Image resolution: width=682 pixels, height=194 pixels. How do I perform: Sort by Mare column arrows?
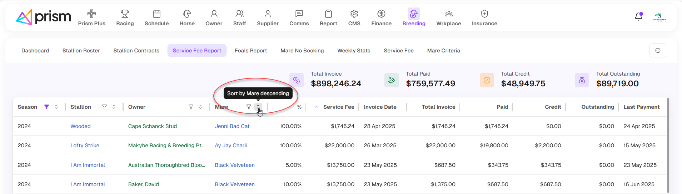pyautogui.click(x=258, y=107)
